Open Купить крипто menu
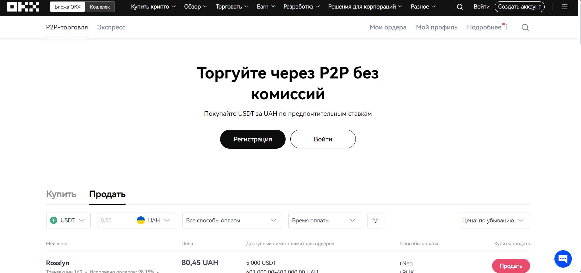Screen dimensions: 581x273 (x=153, y=7)
